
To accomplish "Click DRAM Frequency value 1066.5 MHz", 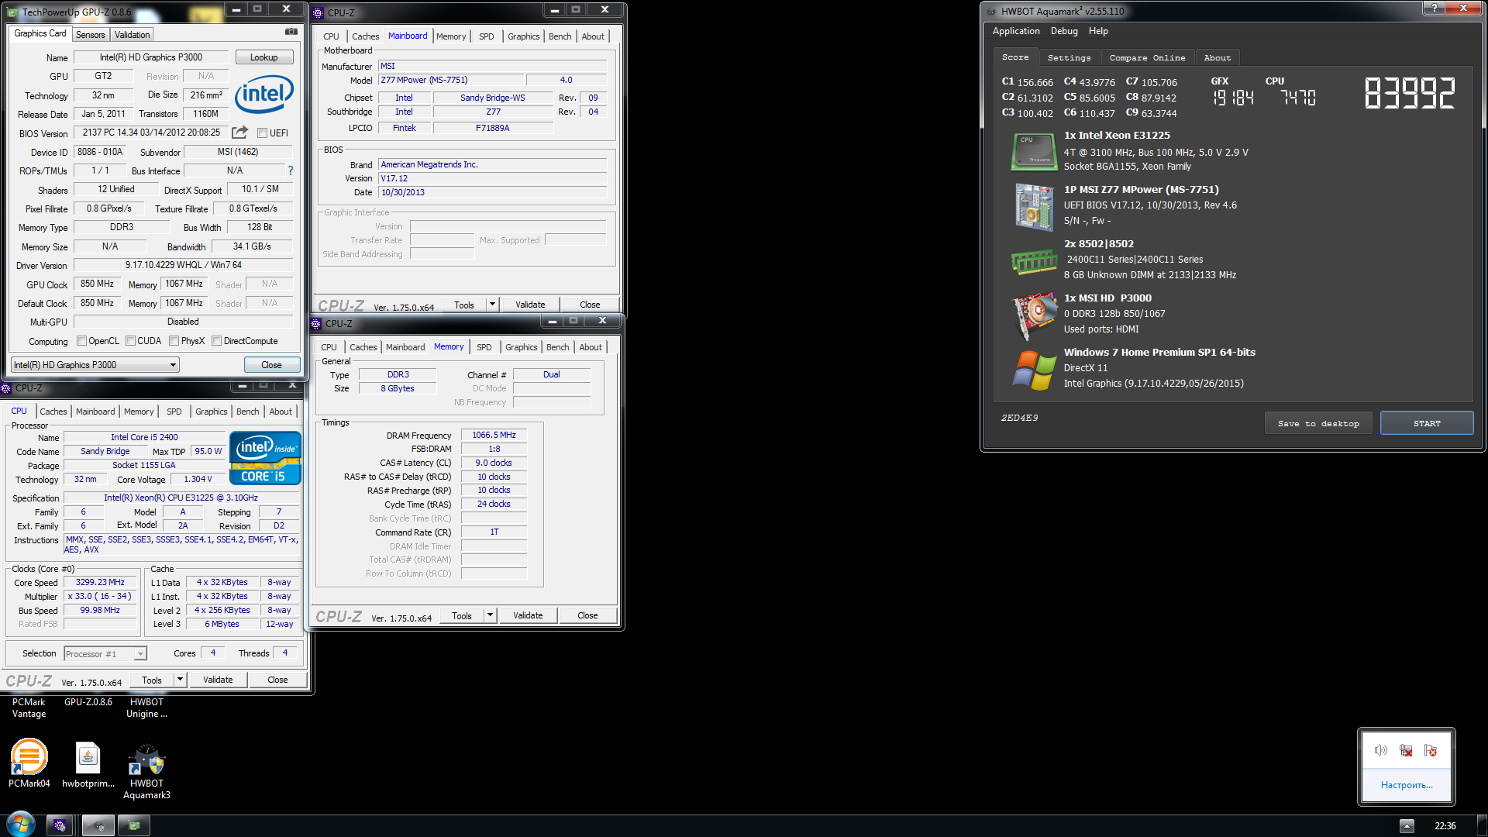I will pyautogui.click(x=494, y=435).
